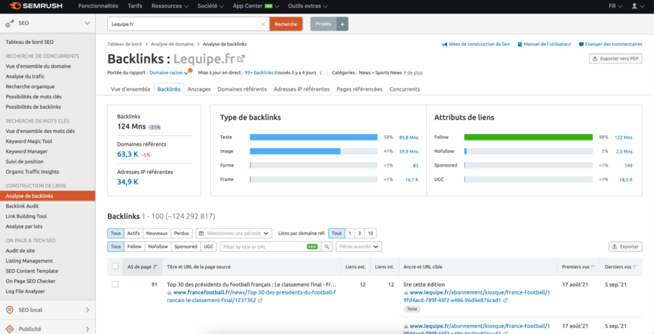The height and width of the screenshot is (334, 654).
Task: Switch to the Ancrages tab
Action: pos(199,89)
